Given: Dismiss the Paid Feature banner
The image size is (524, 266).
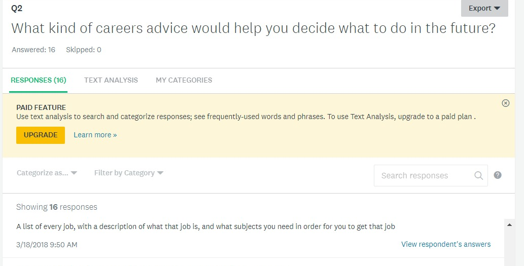Looking at the screenshot, I should point(505,103).
